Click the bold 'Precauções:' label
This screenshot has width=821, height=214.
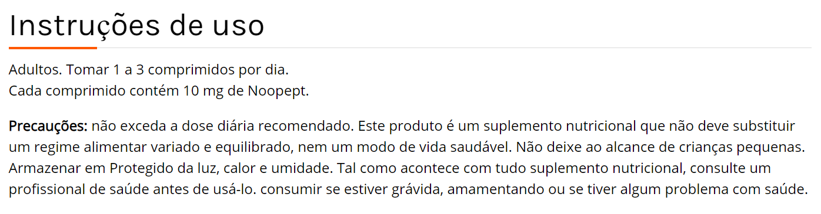48,127
